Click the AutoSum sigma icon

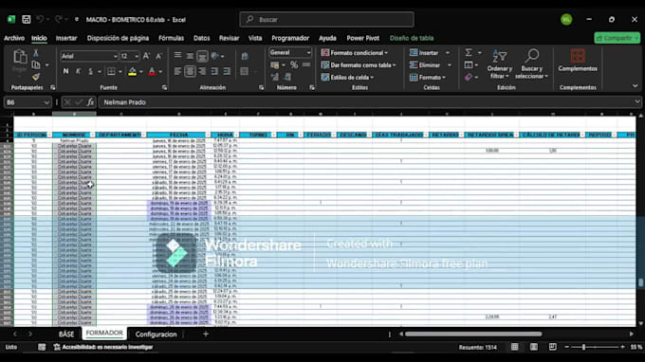(469, 53)
